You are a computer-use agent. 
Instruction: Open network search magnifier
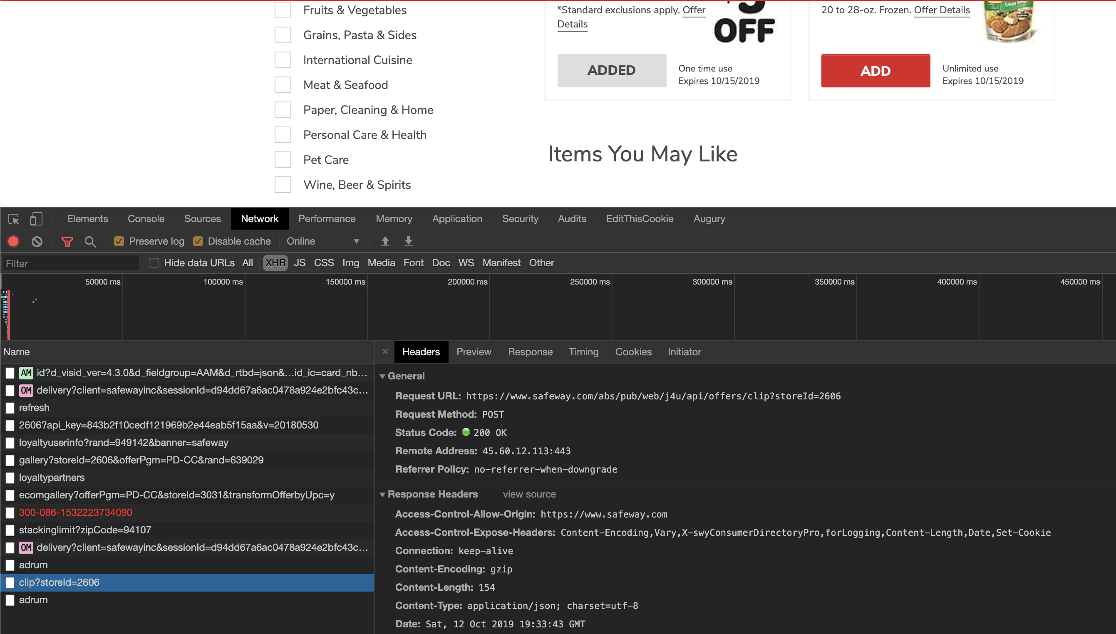point(90,242)
